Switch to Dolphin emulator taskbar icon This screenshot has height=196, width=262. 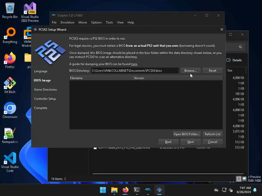(x=148, y=190)
